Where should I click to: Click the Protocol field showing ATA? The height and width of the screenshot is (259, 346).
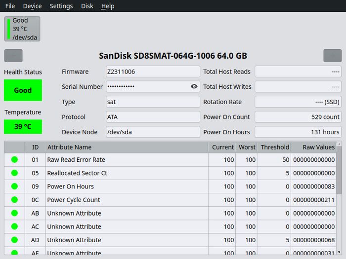click(x=153, y=117)
